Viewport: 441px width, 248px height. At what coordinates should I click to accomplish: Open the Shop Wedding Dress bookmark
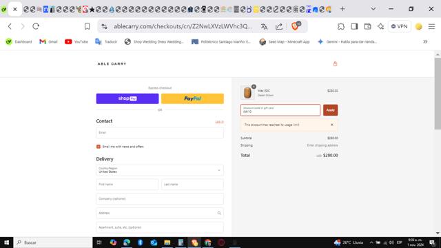coord(154,41)
